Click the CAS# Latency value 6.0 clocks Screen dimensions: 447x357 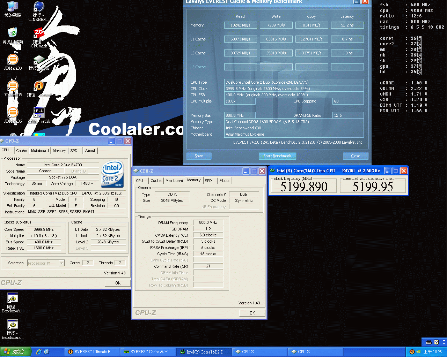tap(208, 235)
